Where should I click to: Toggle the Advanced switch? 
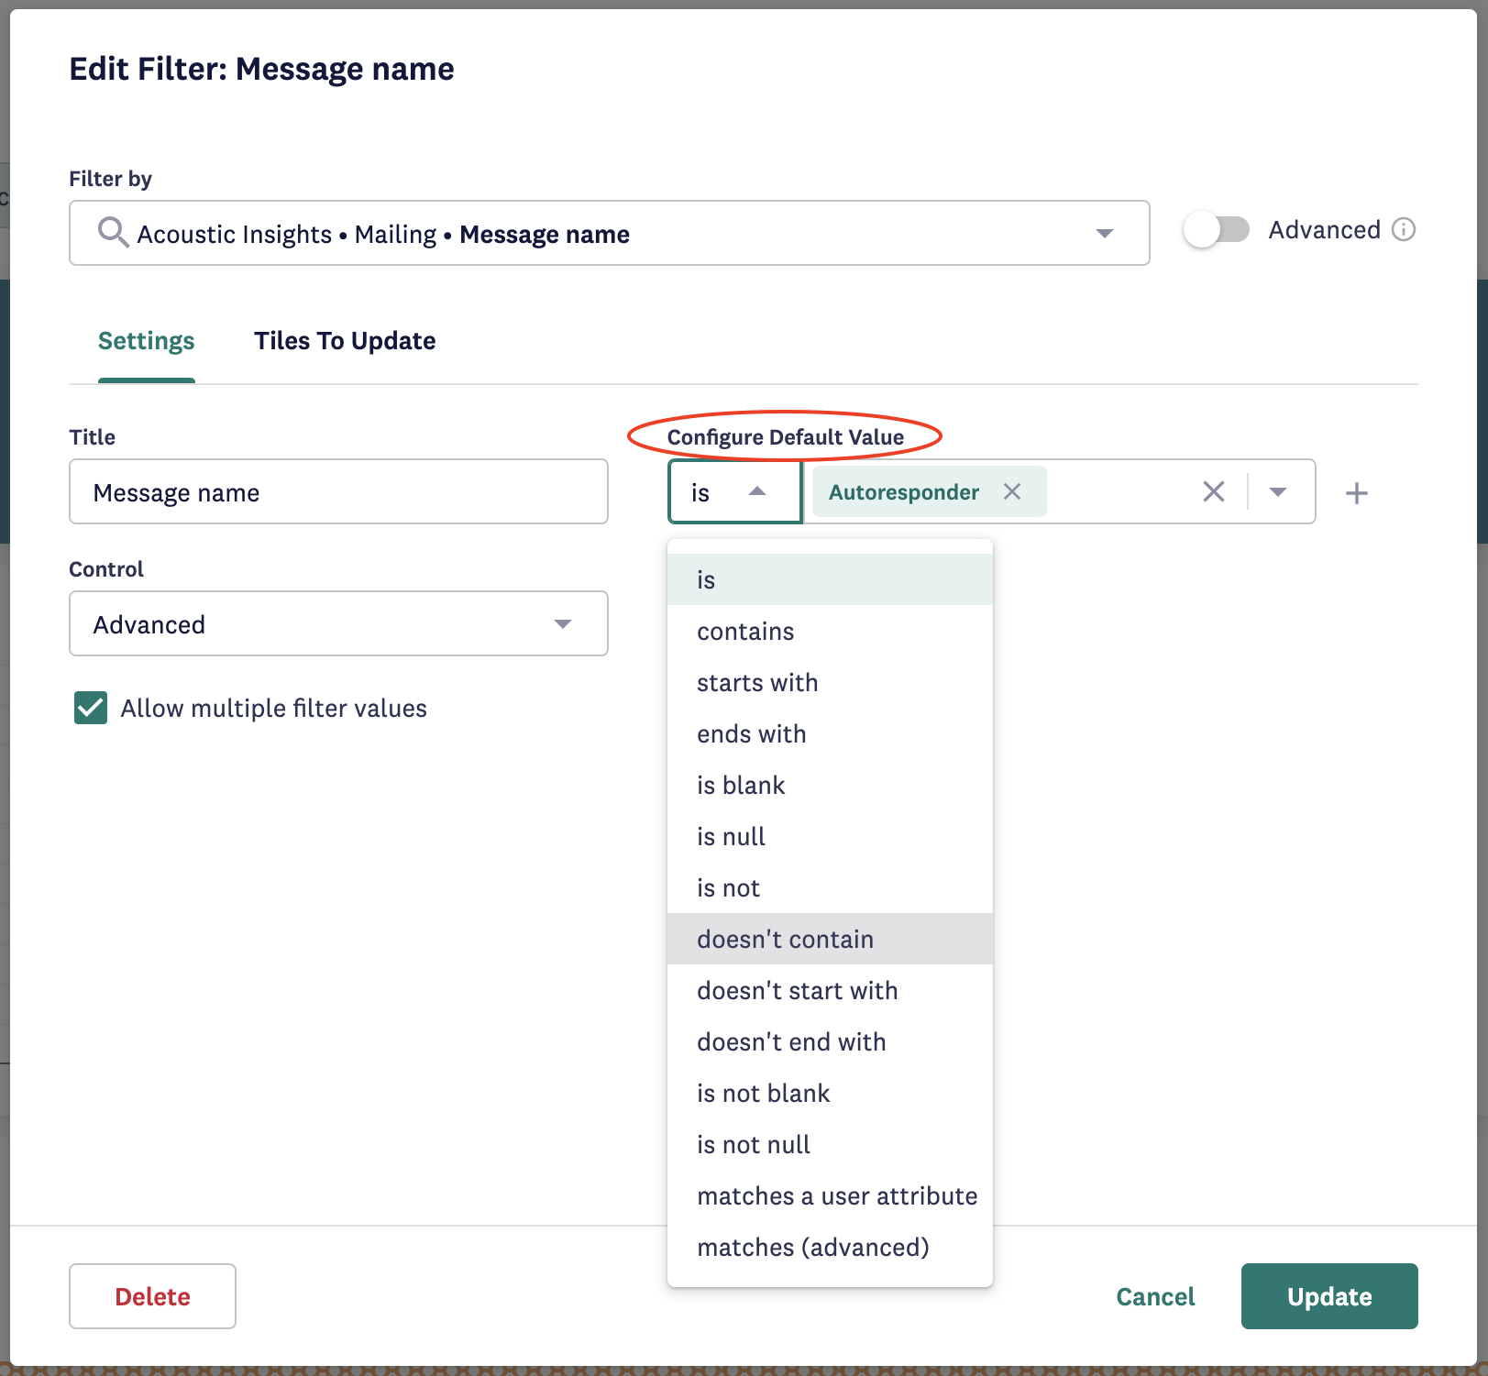point(1216,229)
